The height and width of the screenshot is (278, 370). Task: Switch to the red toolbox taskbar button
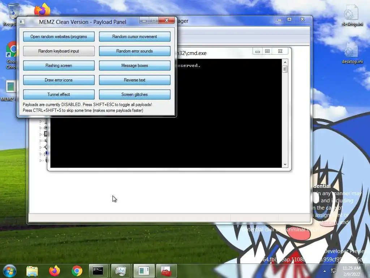click(166, 271)
